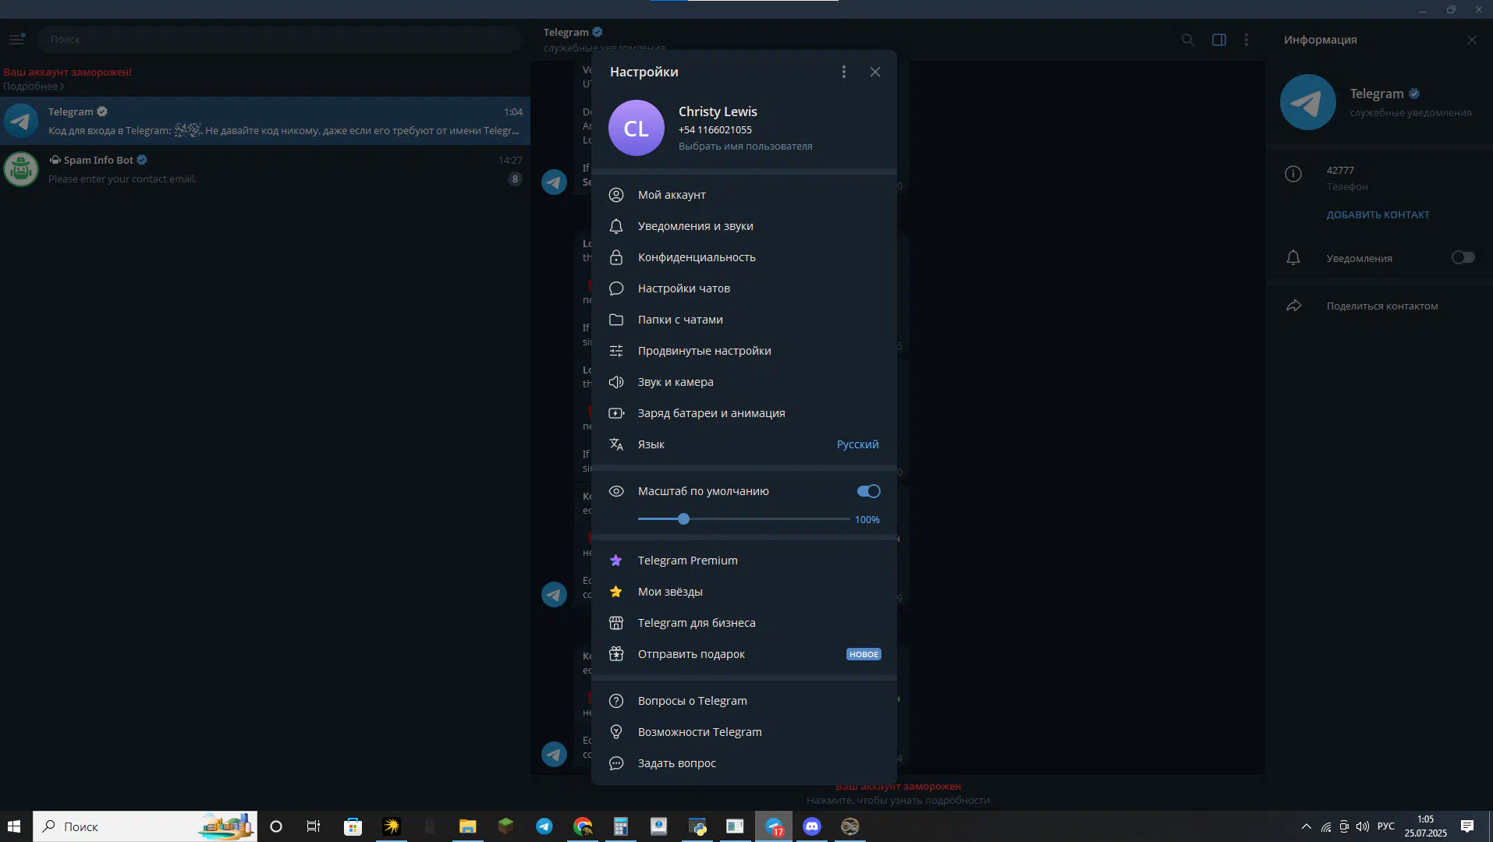Click the translate icon next to Язык

616,444
